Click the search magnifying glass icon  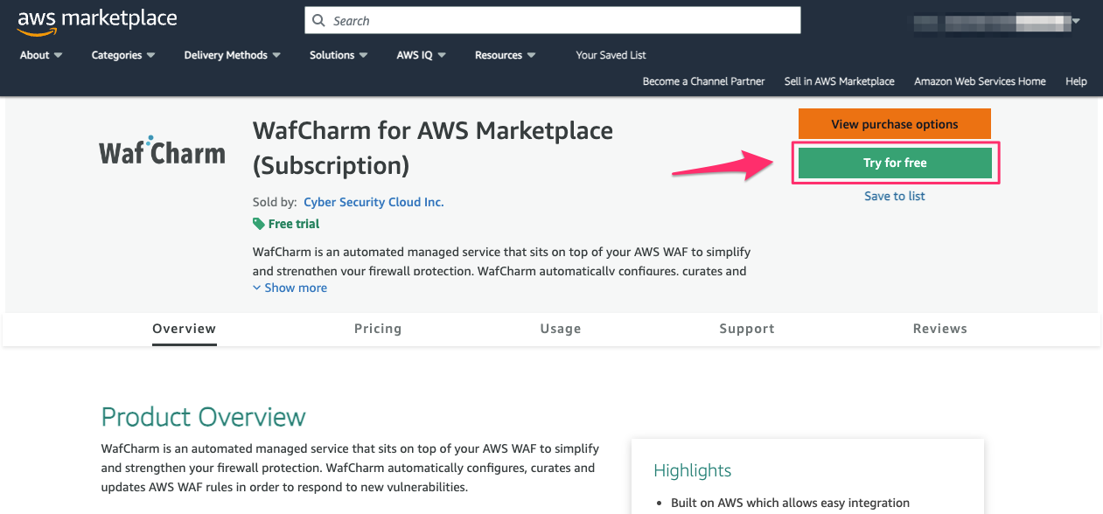(x=318, y=19)
